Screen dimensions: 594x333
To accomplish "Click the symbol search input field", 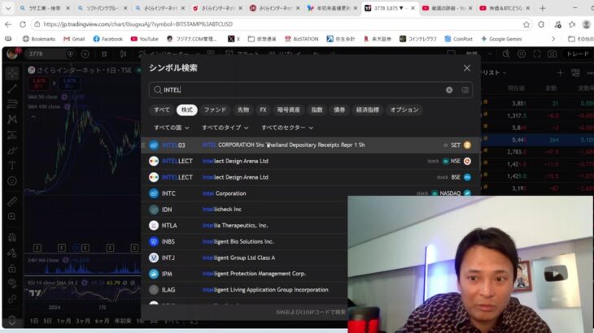I will click(x=301, y=90).
